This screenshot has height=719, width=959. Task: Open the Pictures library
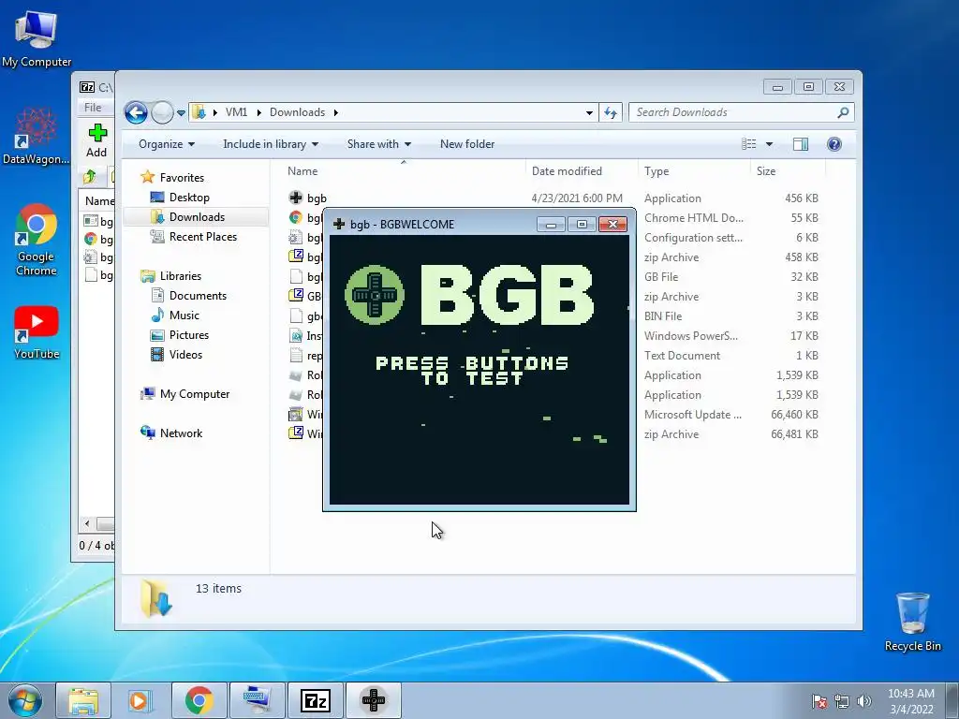pos(188,335)
